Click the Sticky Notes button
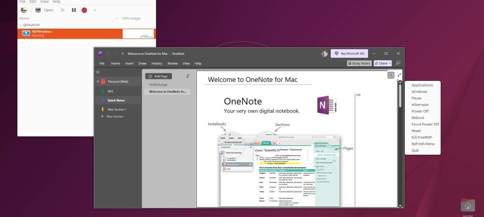Screen dimensions: 484x217 point(359,63)
